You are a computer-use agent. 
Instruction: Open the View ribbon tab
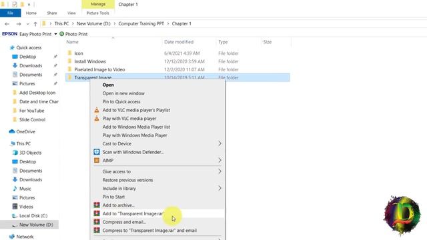pyautogui.click(x=71, y=13)
